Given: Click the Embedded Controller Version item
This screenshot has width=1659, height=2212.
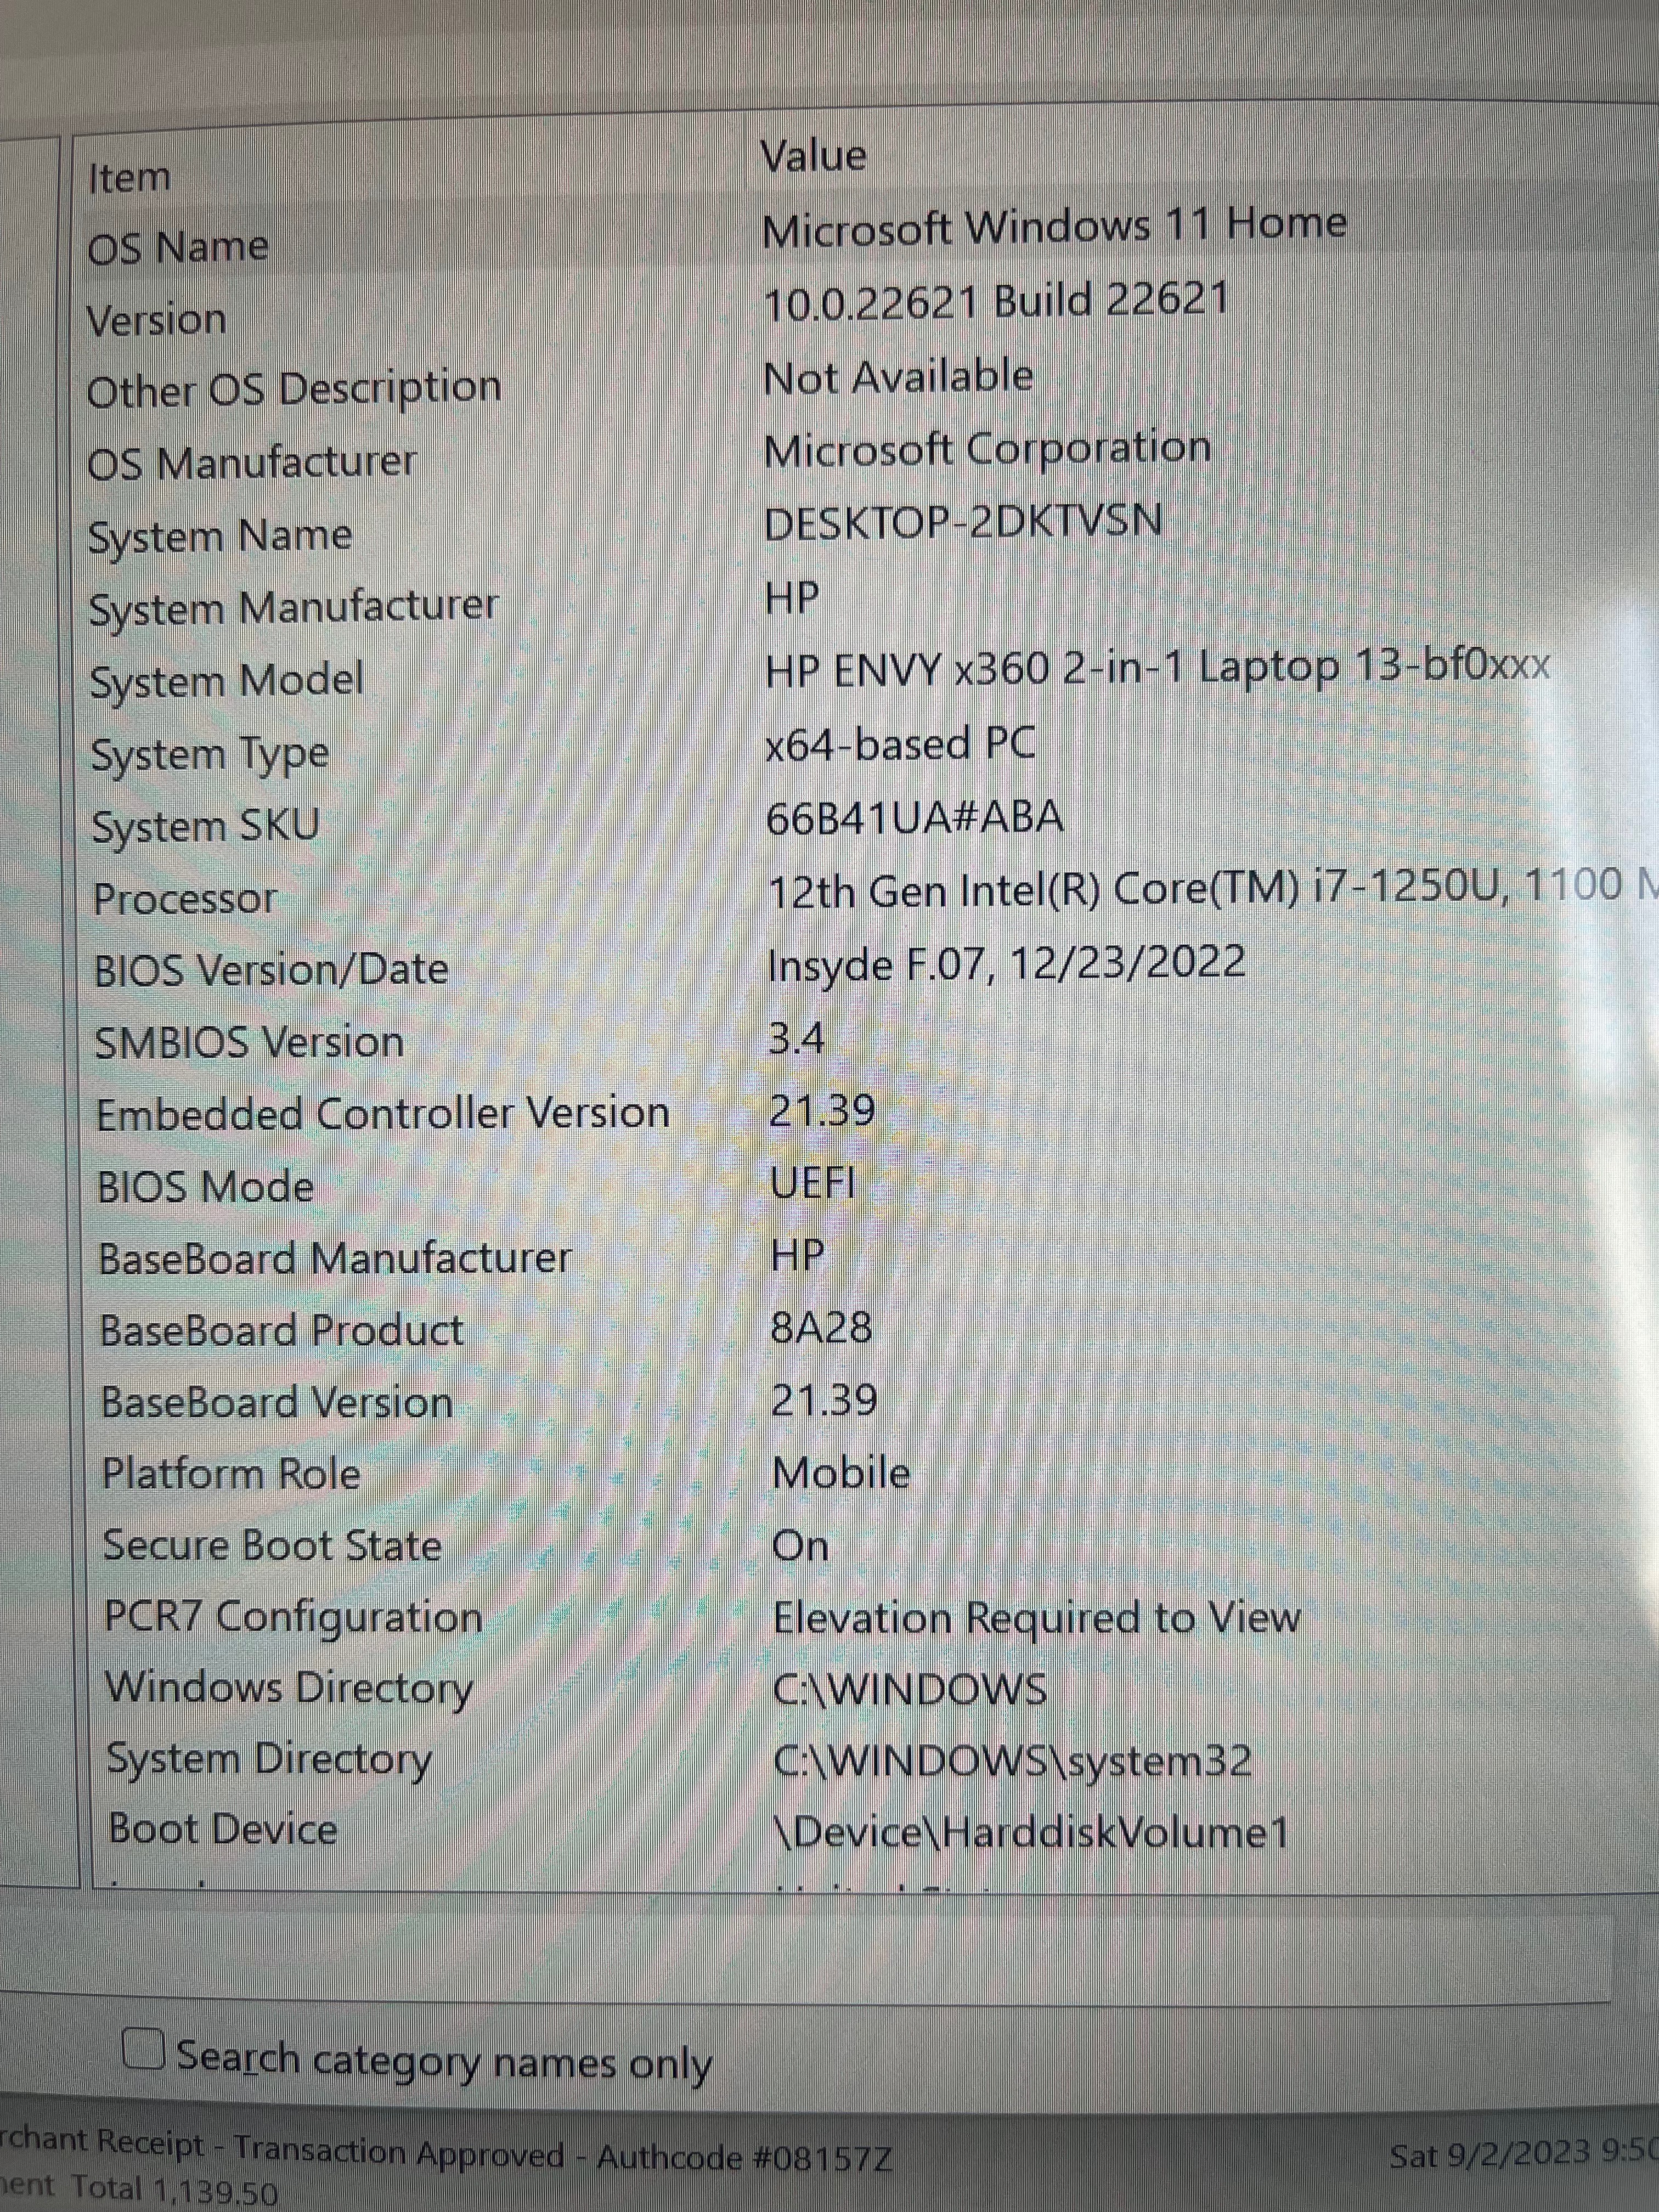Looking at the screenshot, I should [x=382, y=1114].
